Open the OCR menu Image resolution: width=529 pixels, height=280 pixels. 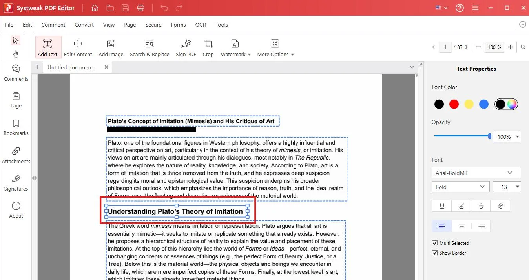coord(201,25)
